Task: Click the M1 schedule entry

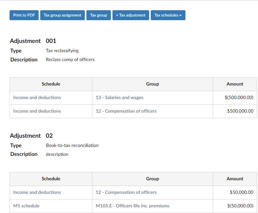Action: click(26, 206)
